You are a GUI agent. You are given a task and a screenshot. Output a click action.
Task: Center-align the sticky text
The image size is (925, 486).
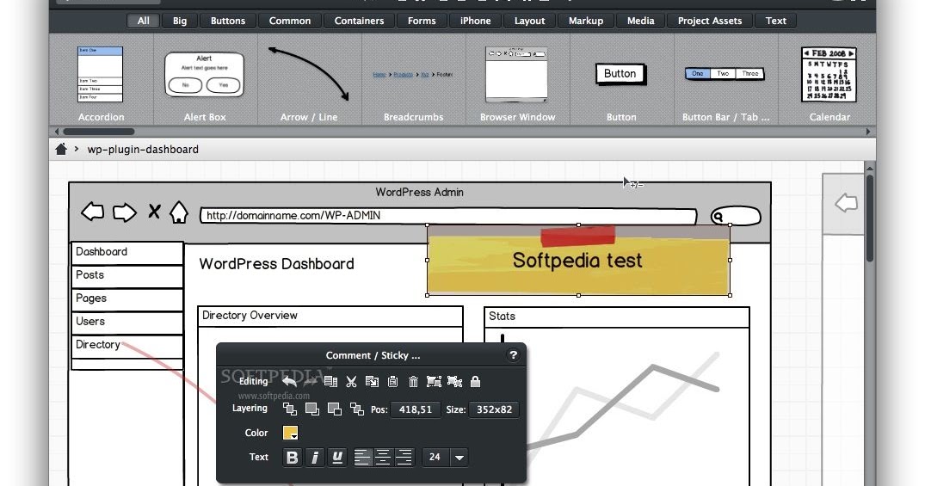click(383, 457)
